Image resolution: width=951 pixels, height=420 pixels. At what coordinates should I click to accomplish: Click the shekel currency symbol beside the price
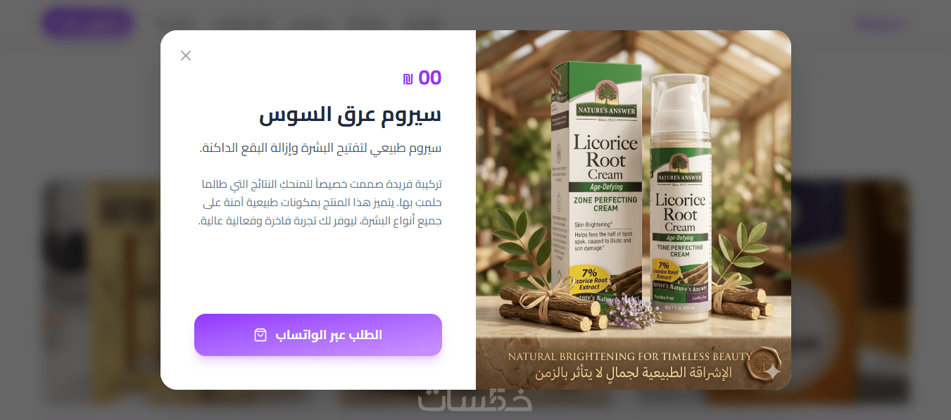[408, 79]
